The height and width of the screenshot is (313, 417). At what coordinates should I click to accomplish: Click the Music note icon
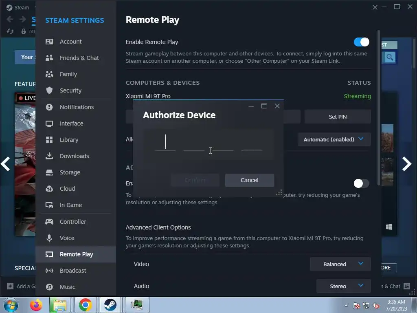(49, 287)
